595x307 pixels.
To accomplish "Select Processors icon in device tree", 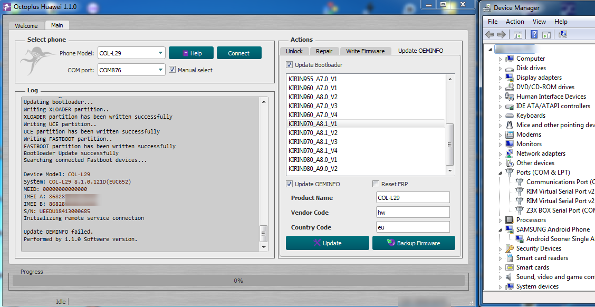I will tap(510, 220).
